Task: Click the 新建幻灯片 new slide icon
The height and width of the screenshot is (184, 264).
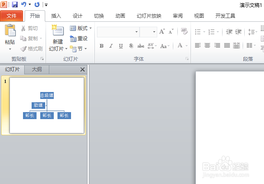Action: (58, 30)
